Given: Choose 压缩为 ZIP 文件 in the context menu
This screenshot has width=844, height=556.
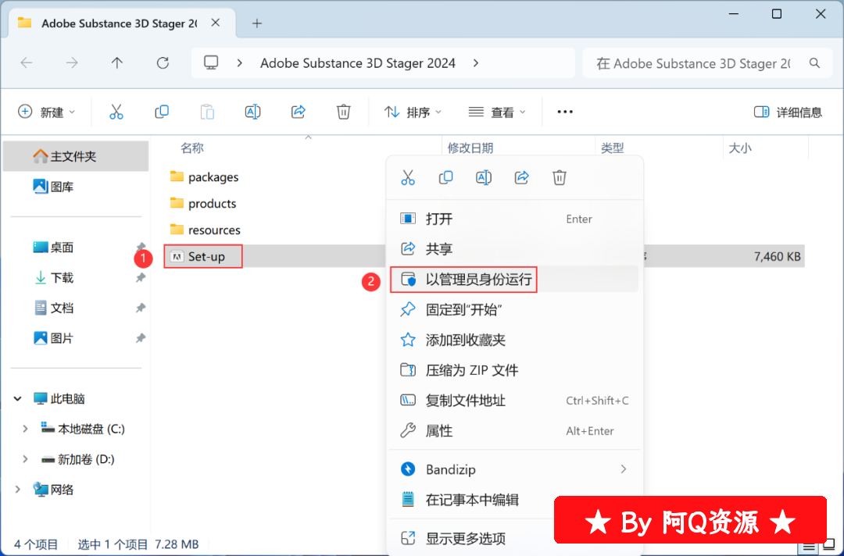Looking at the screenshot, I should click(514, 370).
